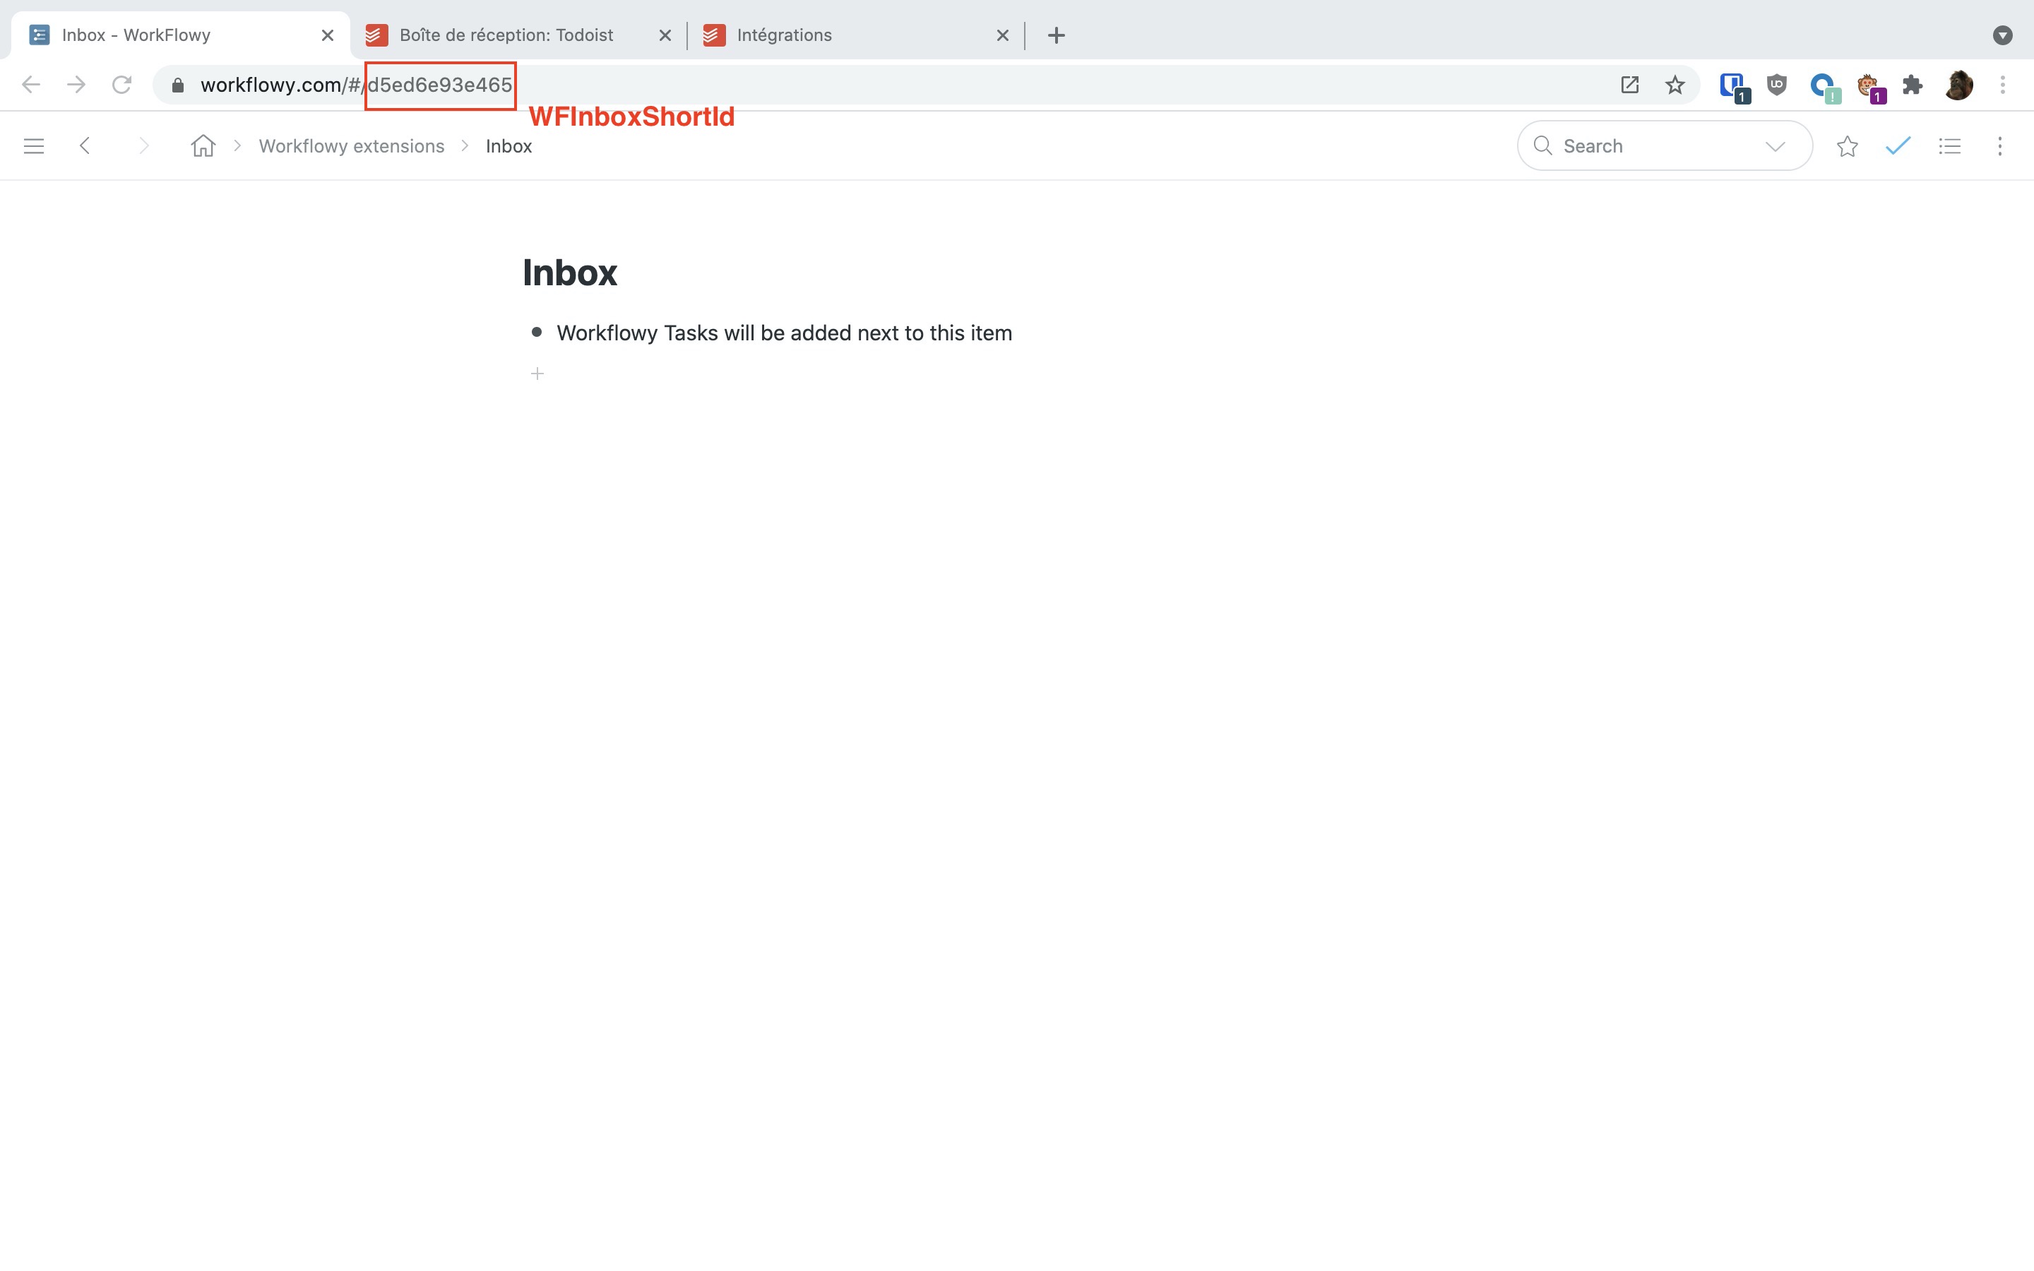
Task: Add a new item with plus icon
Action: coord(537,374)
